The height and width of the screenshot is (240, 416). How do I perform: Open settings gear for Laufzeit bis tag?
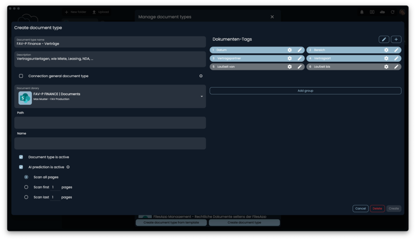[386, 67]
